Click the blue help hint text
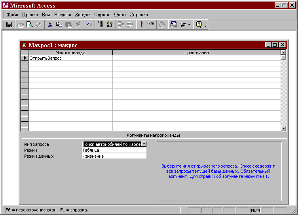Screen dimensions: 298x215 point(218,171)
